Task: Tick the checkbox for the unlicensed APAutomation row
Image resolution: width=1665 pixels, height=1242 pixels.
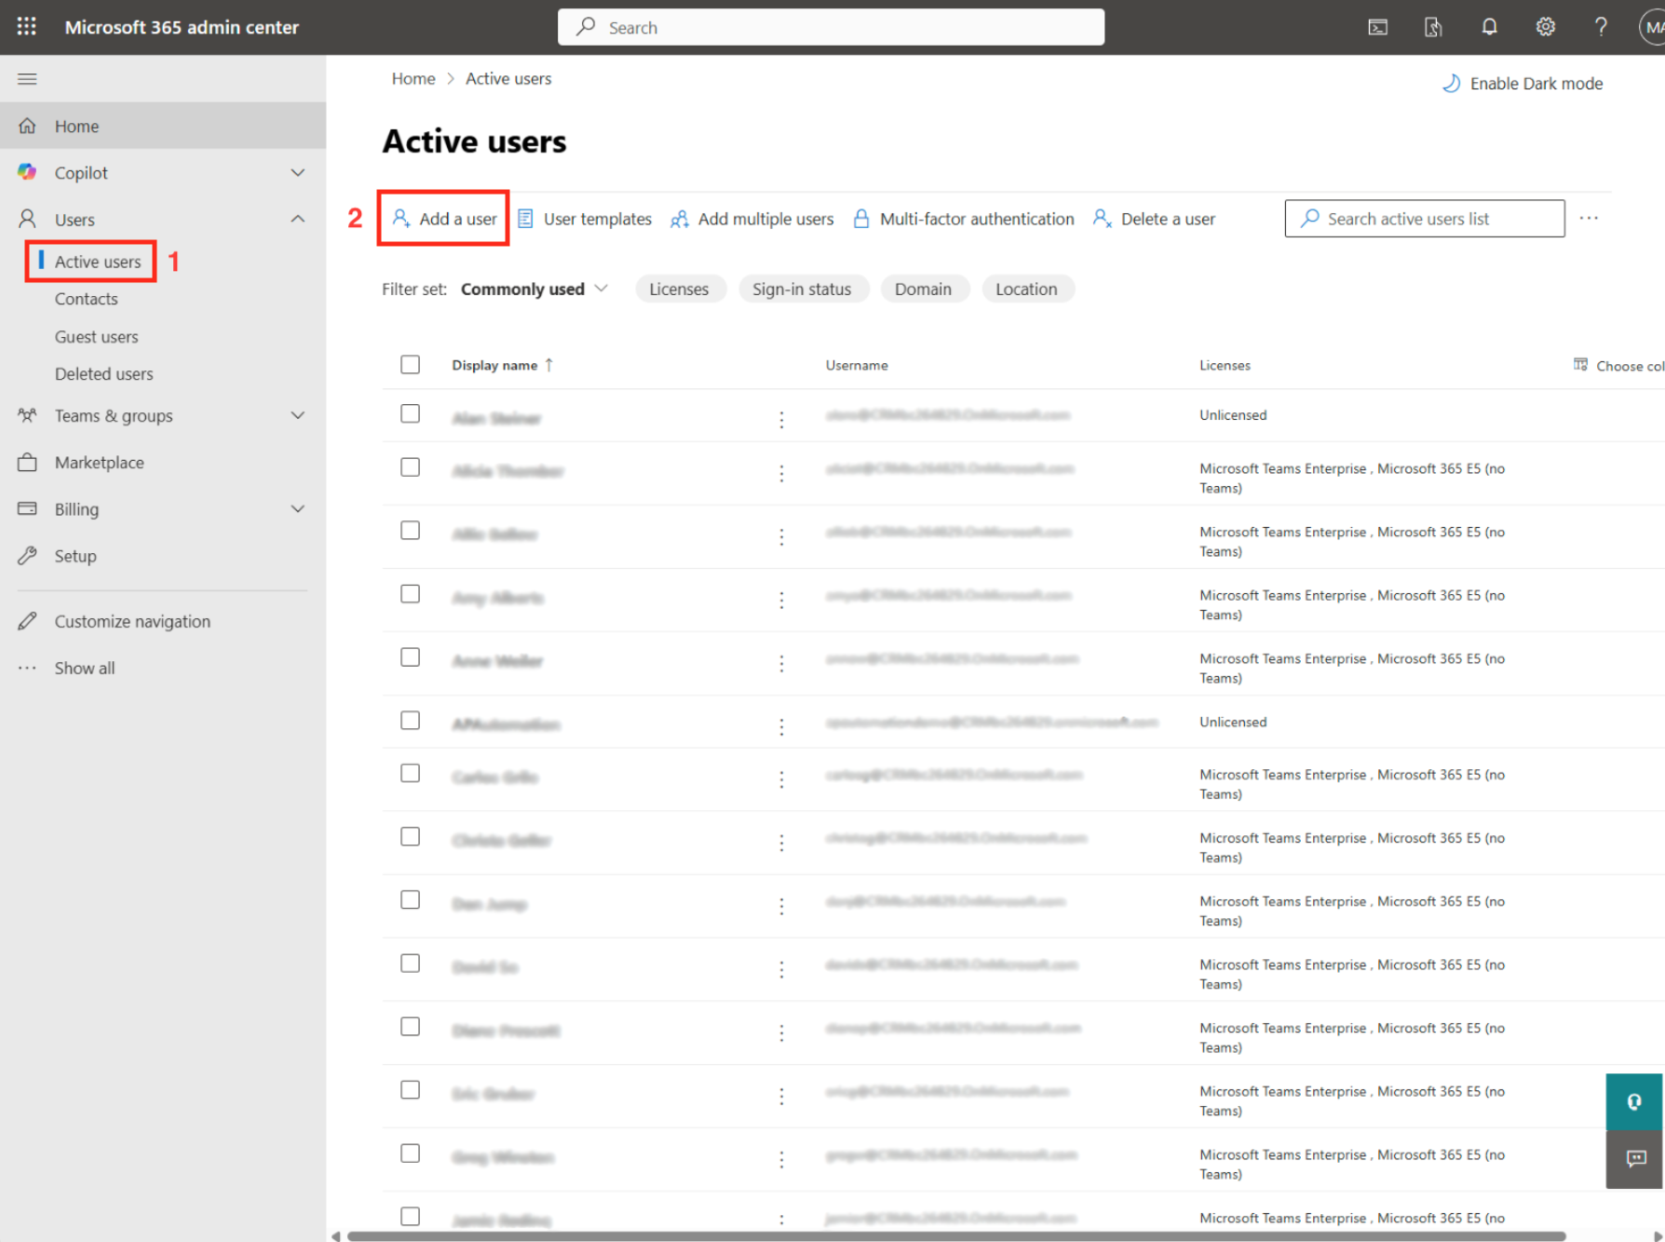Action: pyautogui.click(x=410, y=721)
